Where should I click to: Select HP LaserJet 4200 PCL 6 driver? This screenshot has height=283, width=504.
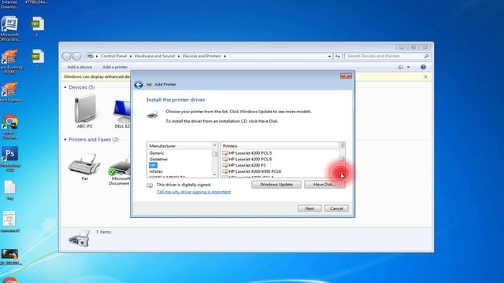tap(246, 159)
